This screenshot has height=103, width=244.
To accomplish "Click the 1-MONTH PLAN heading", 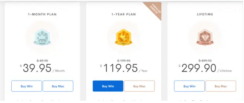I will point(42,14).
